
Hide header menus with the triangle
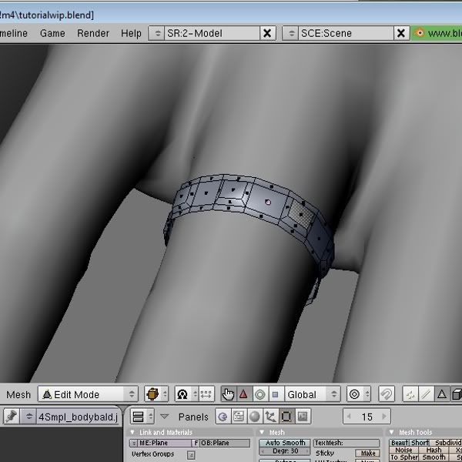pyautogui.click(x=165, y=417)
